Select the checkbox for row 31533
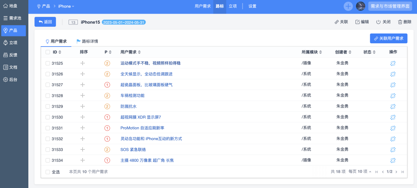 coord(48,150)
